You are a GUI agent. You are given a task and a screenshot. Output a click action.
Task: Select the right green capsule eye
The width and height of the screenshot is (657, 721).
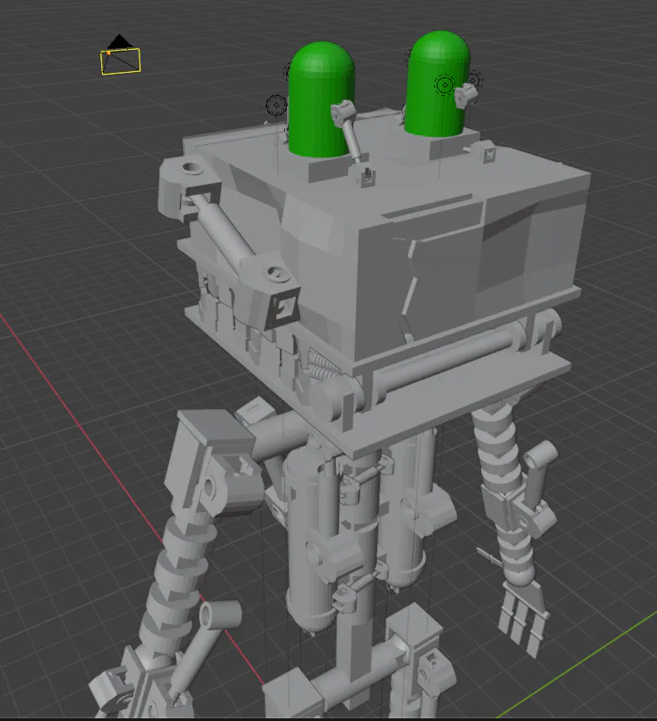point(438,84)
